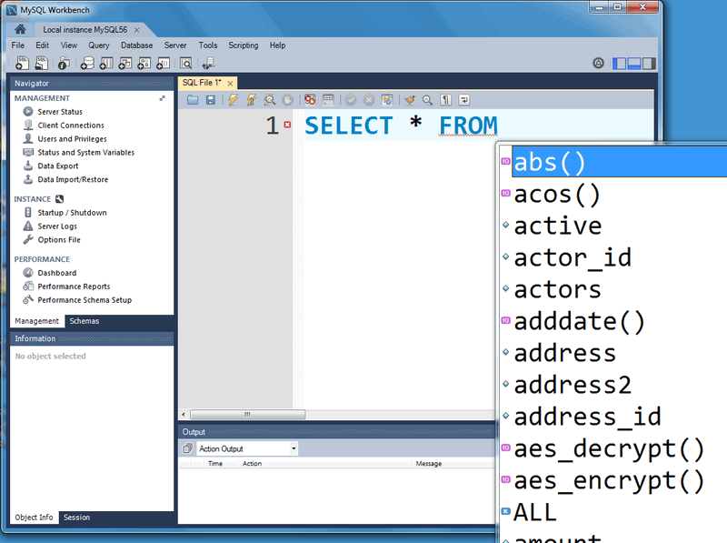The height and width of the screenshot is (543, 727).
Task: Open the preferences gear icon
Action: (x=599, y=63)
